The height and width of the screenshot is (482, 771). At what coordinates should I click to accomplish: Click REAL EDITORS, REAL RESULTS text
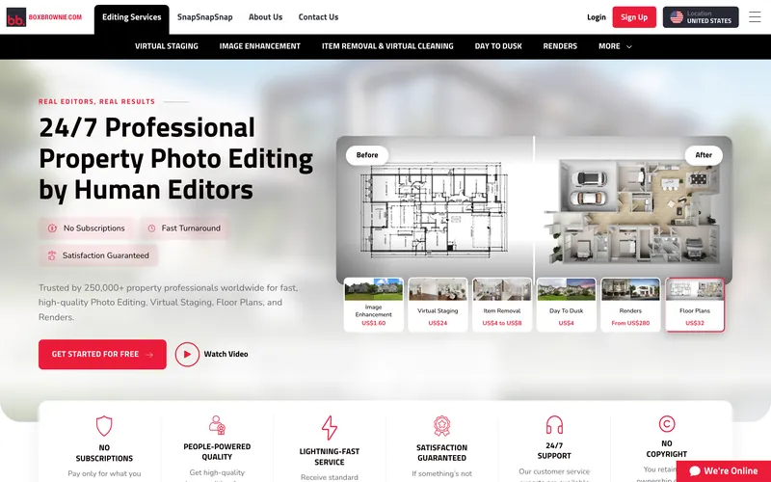(97, 102)
